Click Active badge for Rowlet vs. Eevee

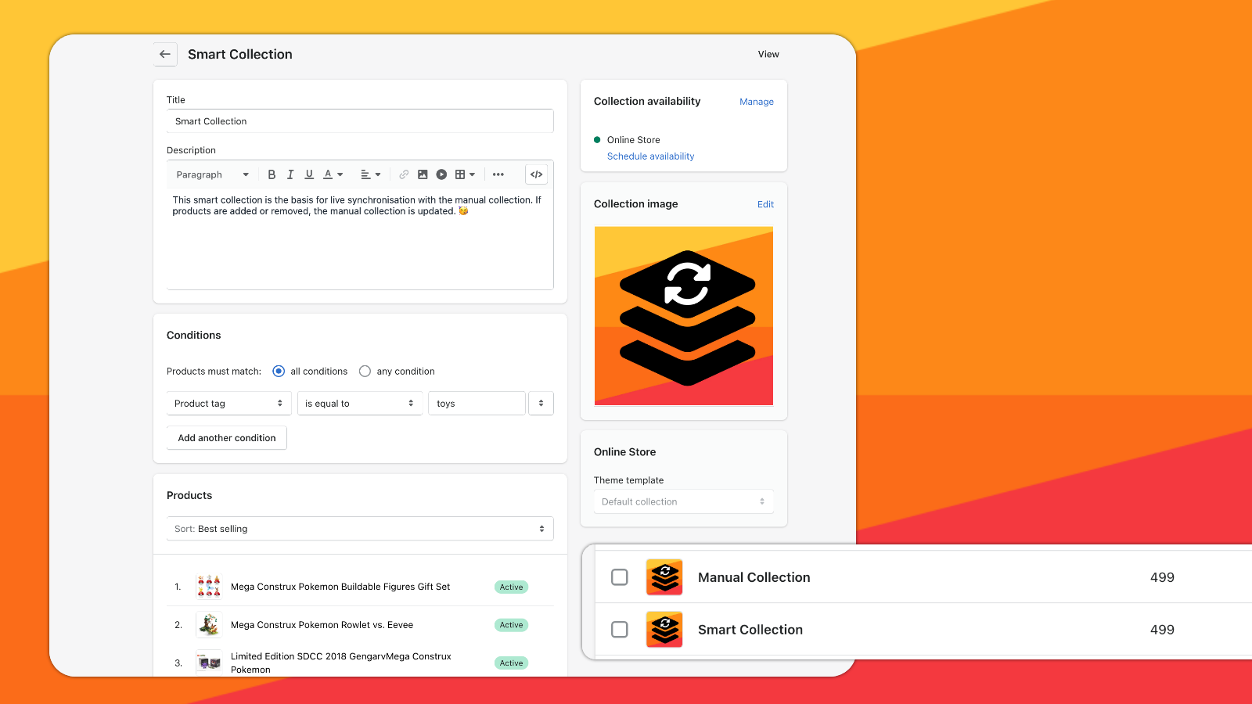512,625
